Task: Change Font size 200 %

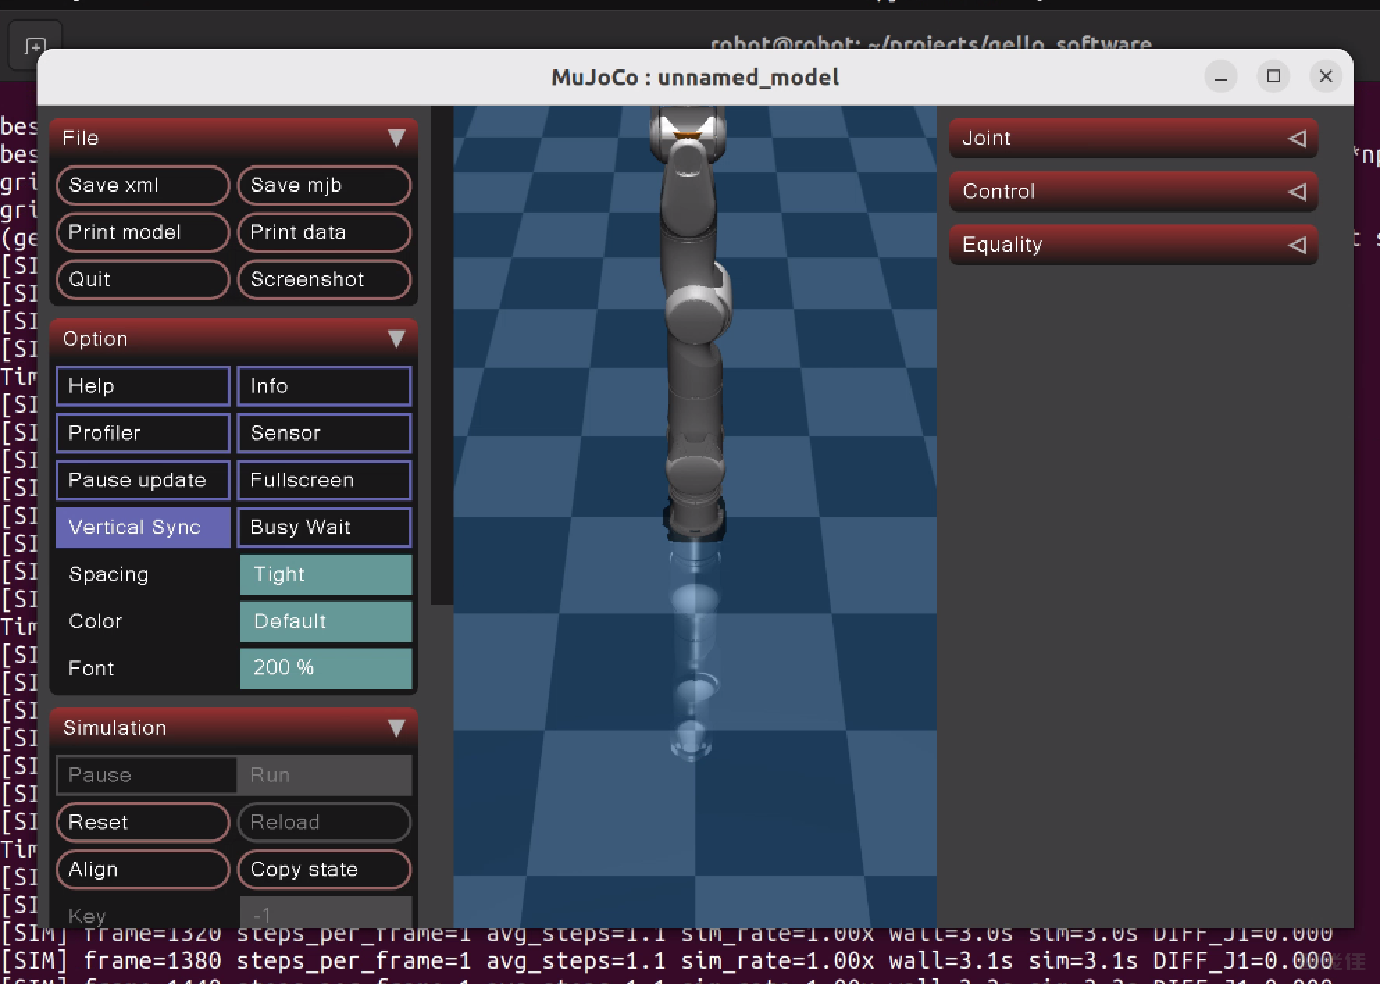Action: (x=326, y=669)
